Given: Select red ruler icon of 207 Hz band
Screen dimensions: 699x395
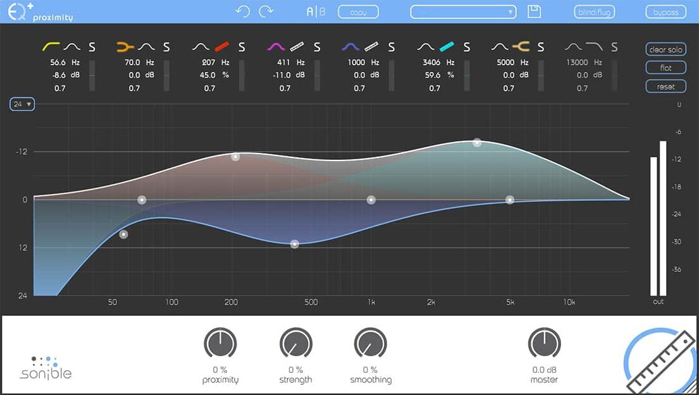Looking at the screenshot, I should [221, 46].
